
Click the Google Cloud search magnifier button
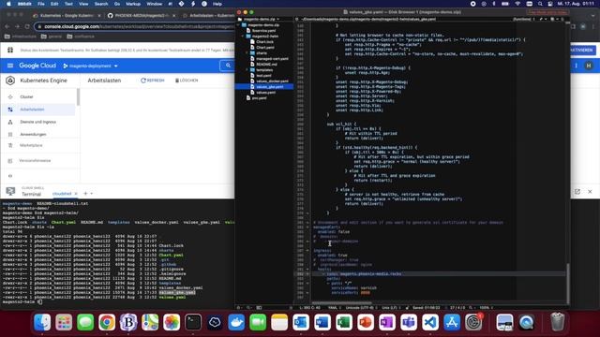(228, 66)
